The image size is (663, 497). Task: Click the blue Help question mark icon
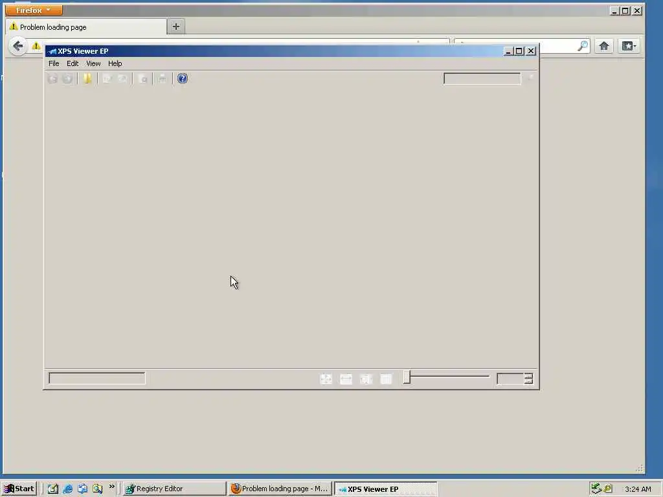pyautogui.click(x=182, y=78)
